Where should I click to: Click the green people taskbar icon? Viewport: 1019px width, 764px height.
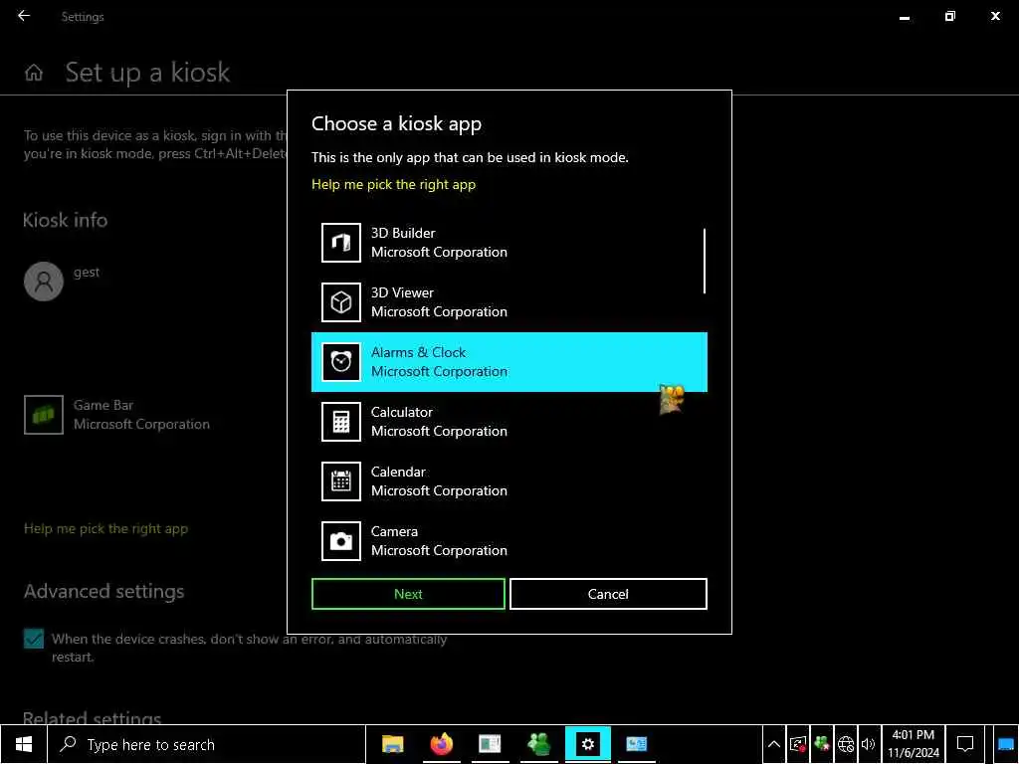[x=538, y=744]
